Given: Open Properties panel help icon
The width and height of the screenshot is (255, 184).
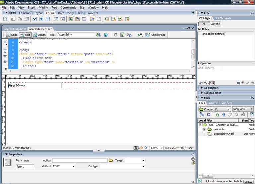Looking at the screenshot, I should coord(193,159).
